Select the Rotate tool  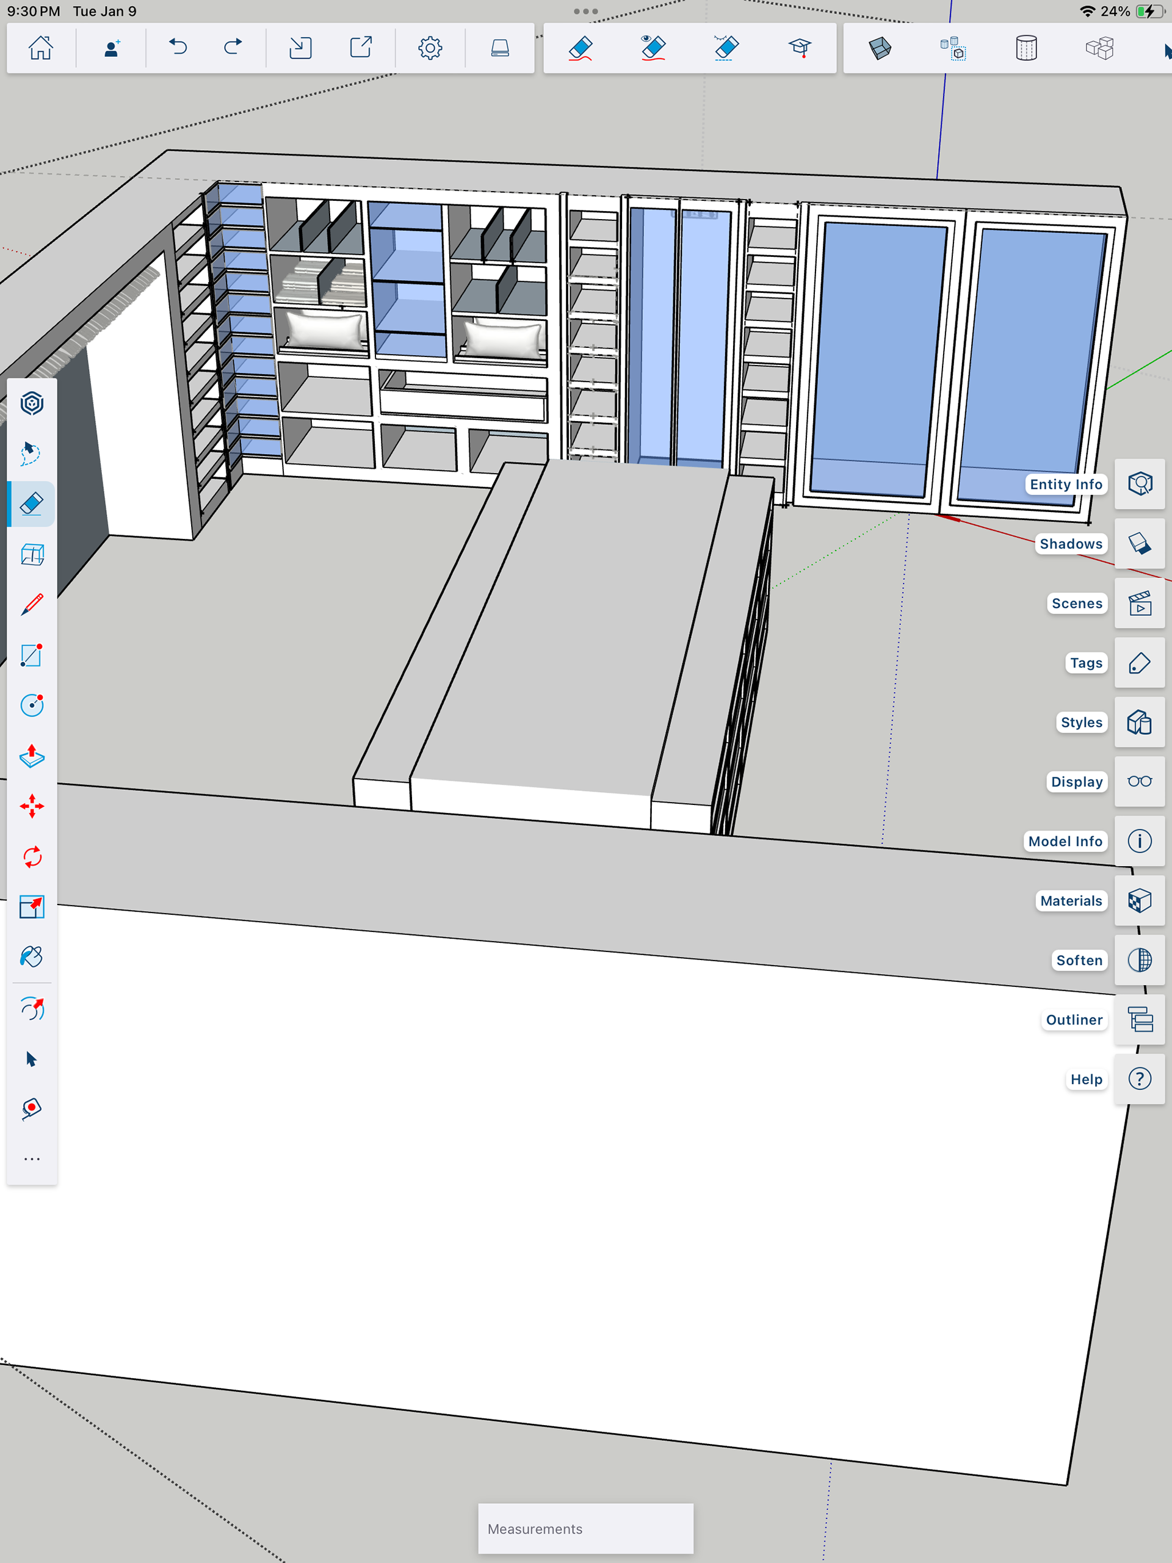[x=32, y=857]
